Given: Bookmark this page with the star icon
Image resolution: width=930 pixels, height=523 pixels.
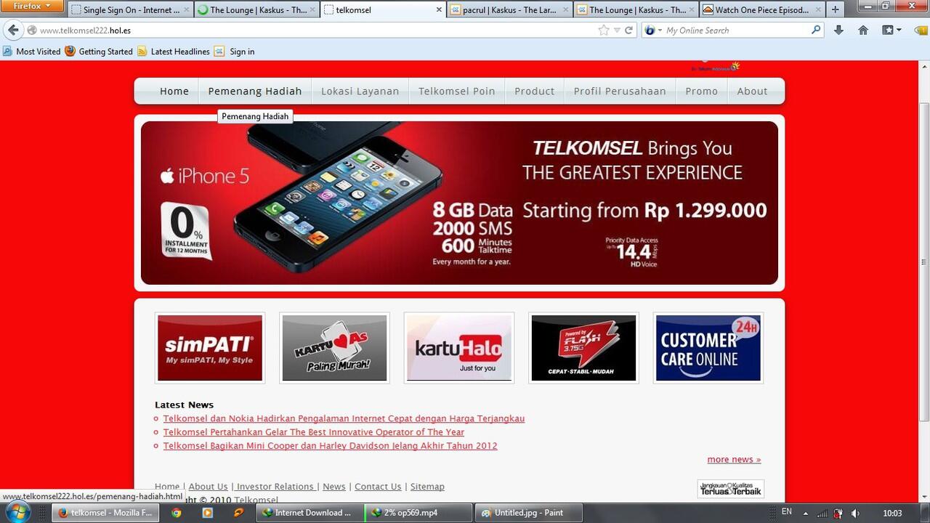Looking at the screenshot, I should pyautogui.click(x=604, y=31).
